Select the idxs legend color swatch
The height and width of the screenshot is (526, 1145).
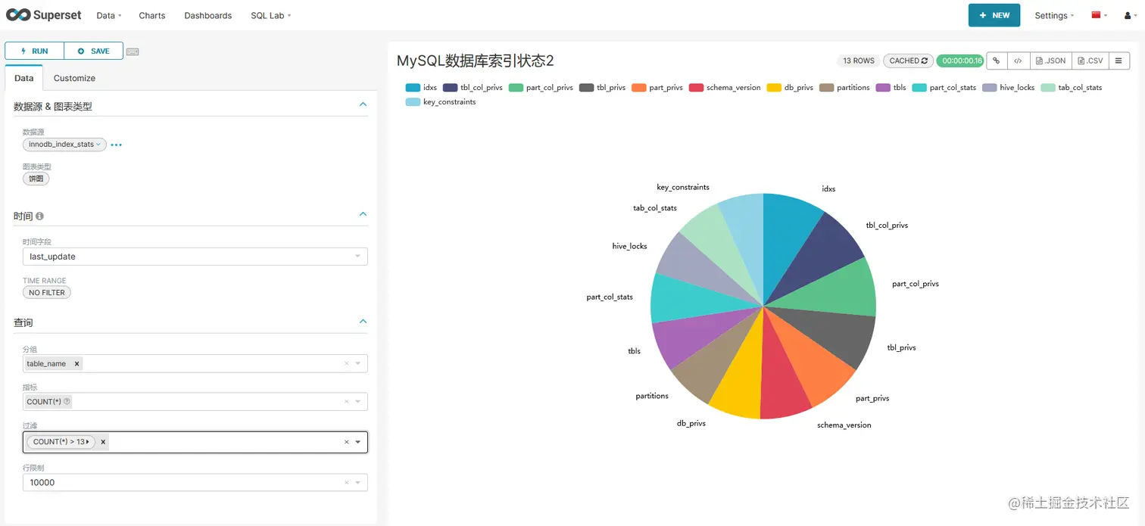pyautogui.click(x=413, y=87)
